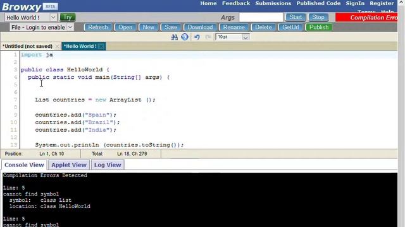Click the green Try button
405x227 pixels.
tap(68, 17)
